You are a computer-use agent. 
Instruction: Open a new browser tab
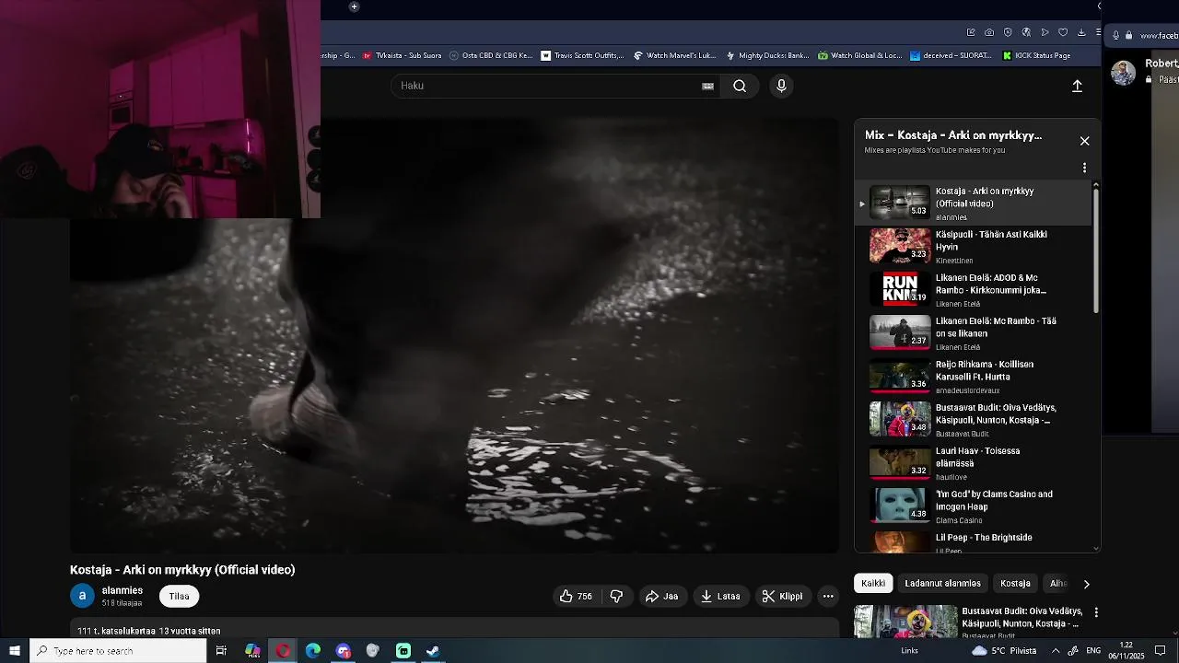click(354, 6)
